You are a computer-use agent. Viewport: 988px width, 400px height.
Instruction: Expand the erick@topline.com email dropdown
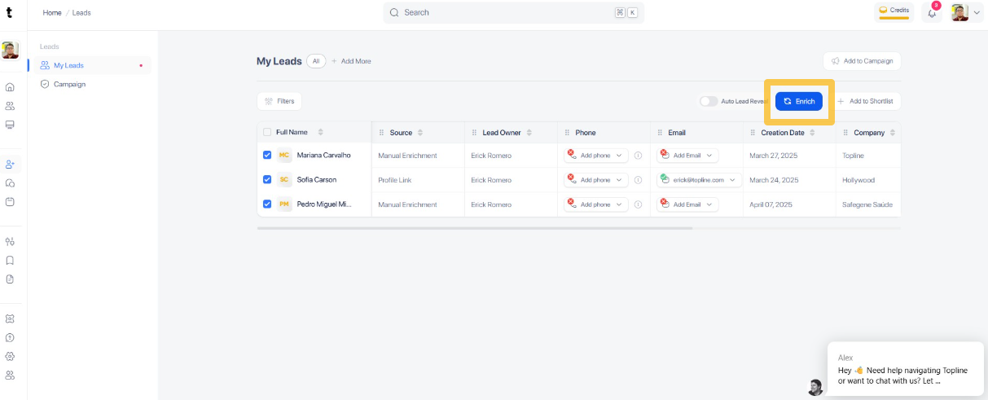[x=700, y=180]
